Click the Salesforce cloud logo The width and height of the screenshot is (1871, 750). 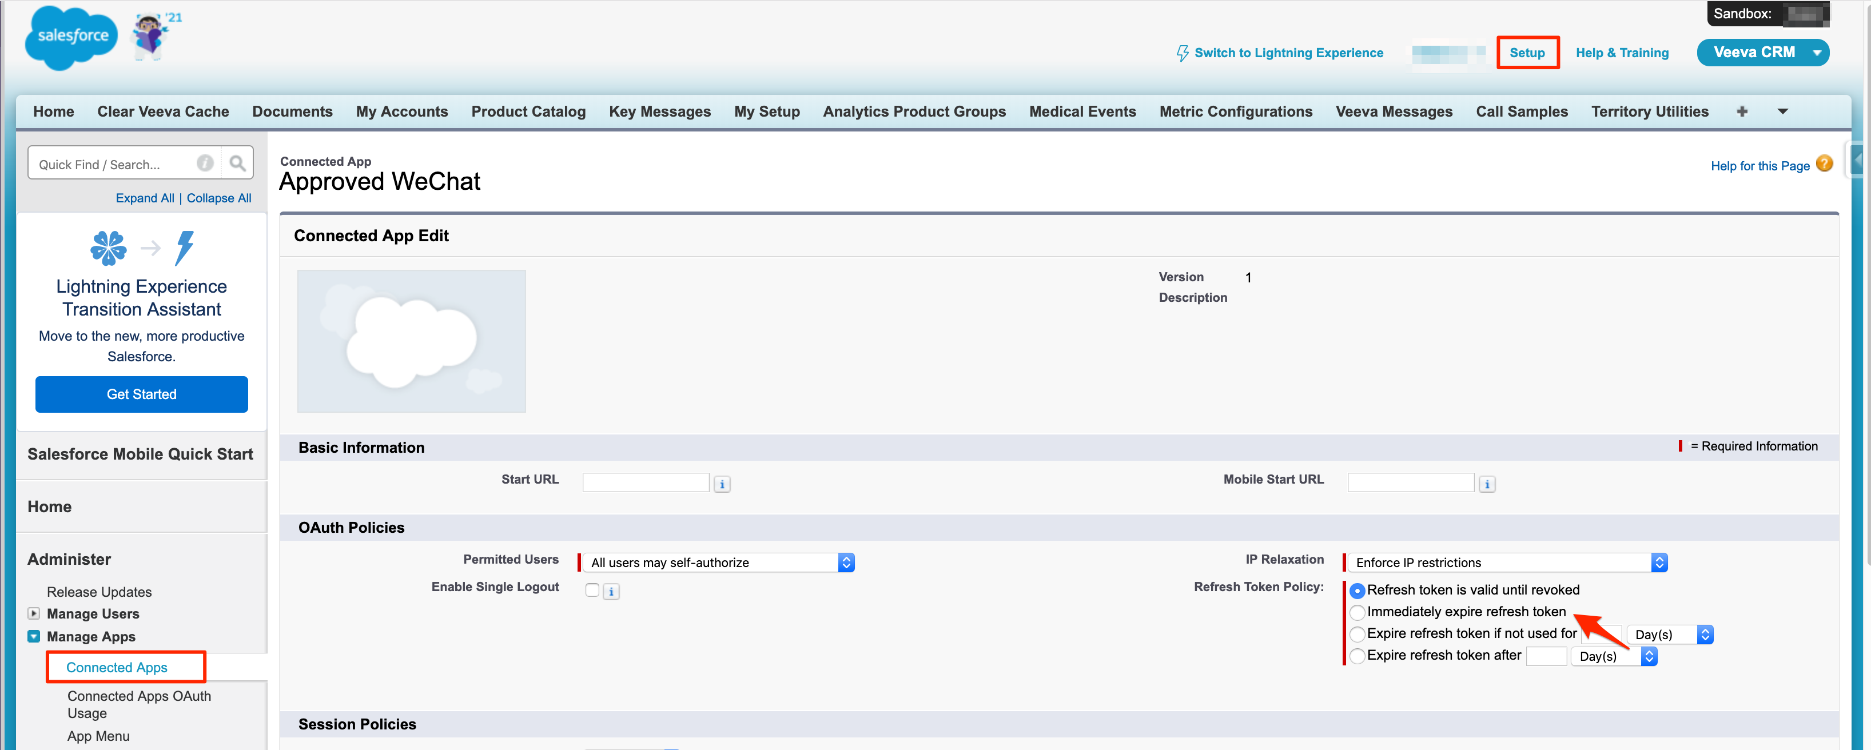[x=71, y=38]
